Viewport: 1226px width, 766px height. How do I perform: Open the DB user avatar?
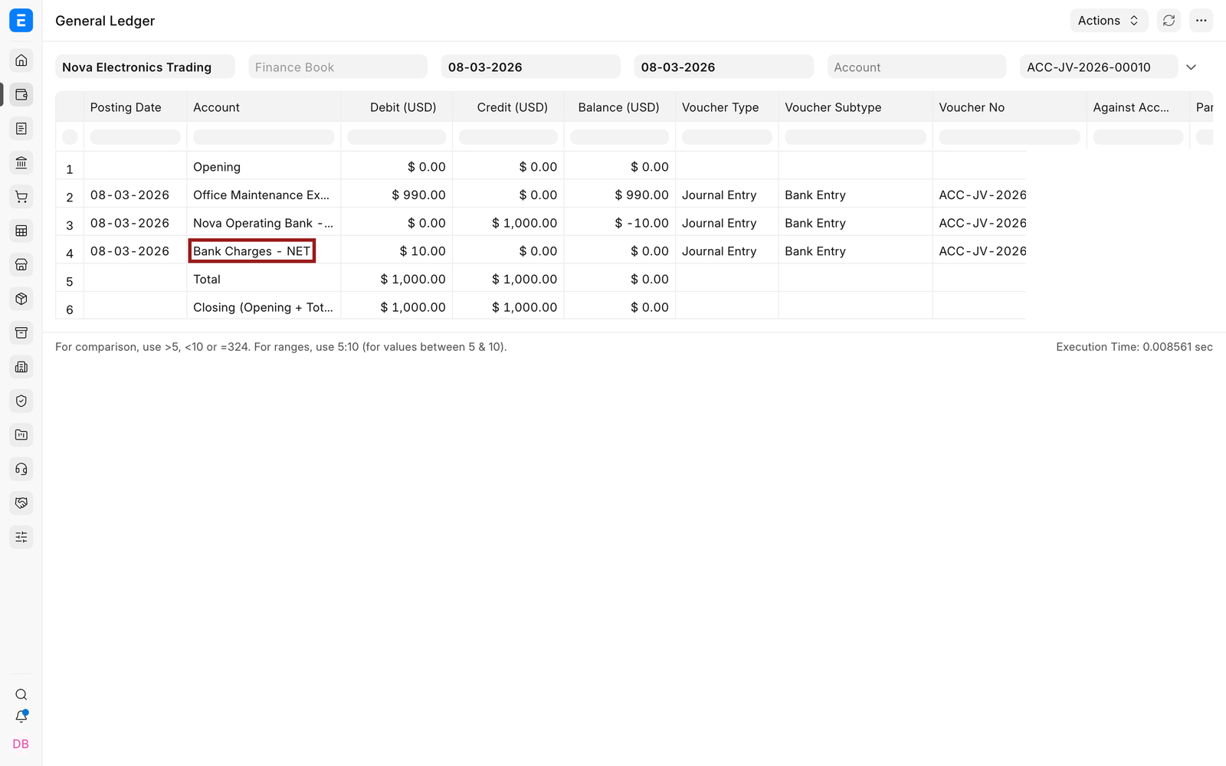[x=21, y=744]
